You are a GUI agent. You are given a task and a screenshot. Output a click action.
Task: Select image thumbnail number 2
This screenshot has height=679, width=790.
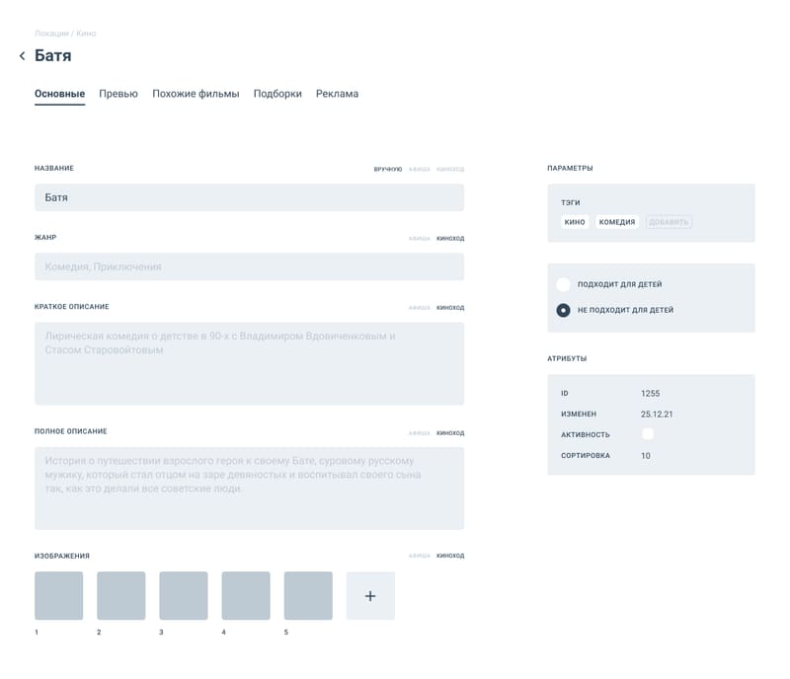121,596
